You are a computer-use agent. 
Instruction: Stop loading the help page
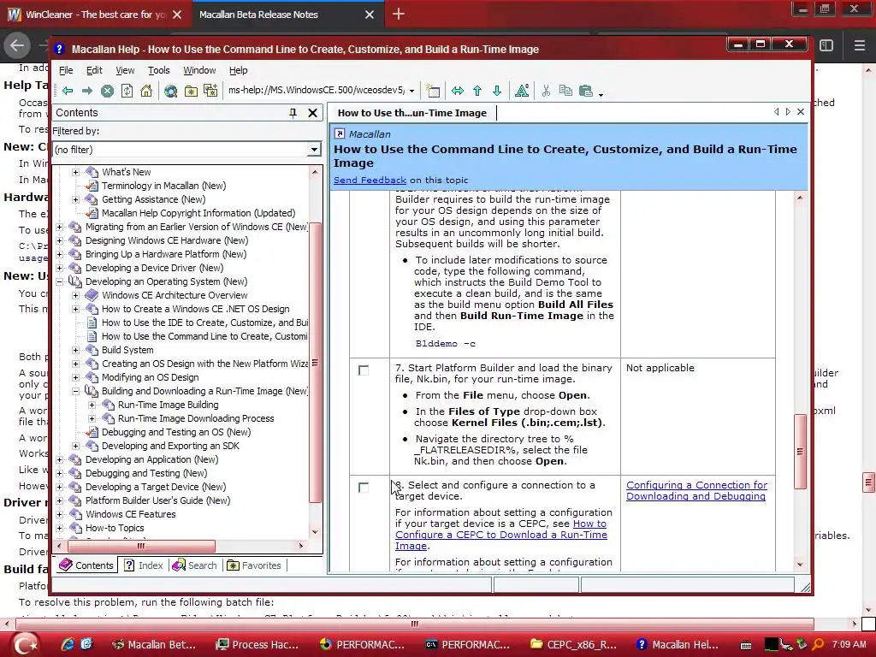[107, 91]
